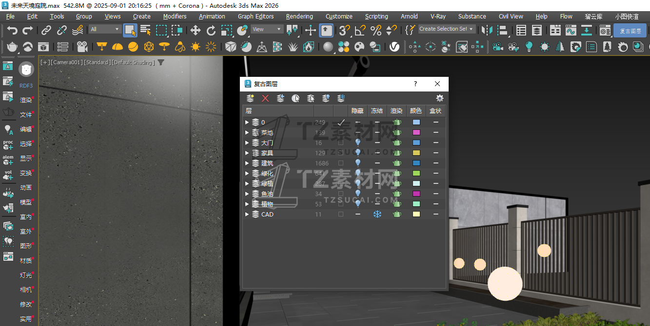Click the red X delete layer icon
Screen dimensions: 650x326
pos(265,98)
